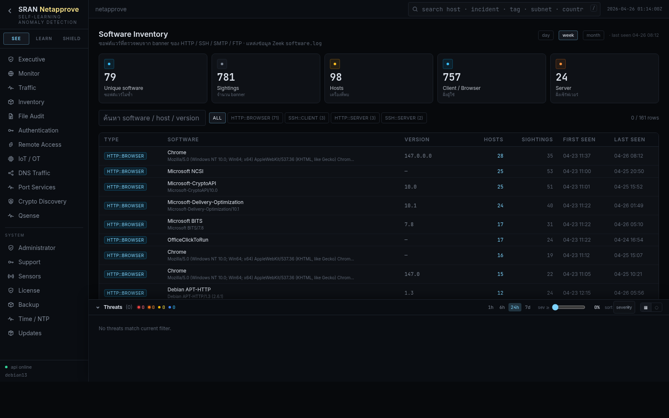The width and height of the screenshot is (669, 418).
Task: Open the severity sort dropdown
Action: pos(624,307)
